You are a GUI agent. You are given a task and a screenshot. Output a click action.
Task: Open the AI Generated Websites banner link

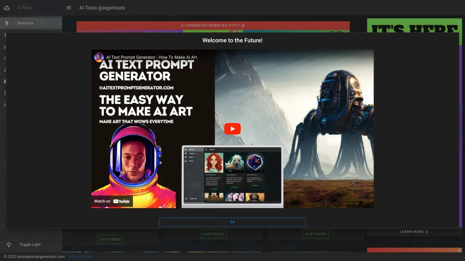213,26
